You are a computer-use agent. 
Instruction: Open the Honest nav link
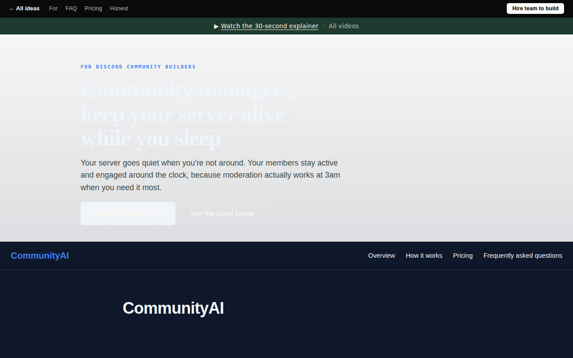point(119,9)
